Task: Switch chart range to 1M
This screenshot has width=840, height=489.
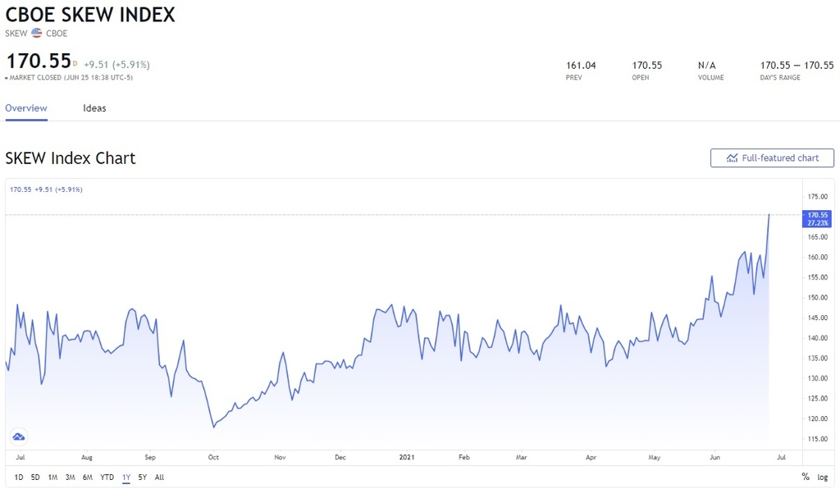Action: tap(52, 477)
